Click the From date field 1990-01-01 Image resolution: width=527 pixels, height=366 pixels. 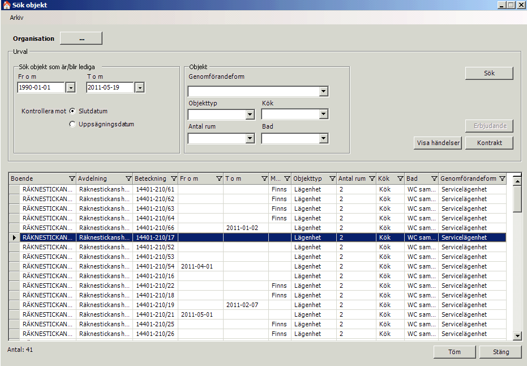pyautogui.click(x=40, y=87)
